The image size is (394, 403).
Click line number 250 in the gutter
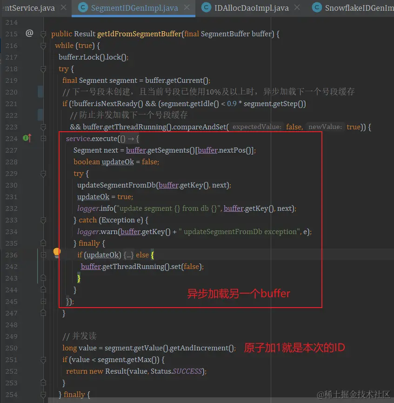tap(11, 348)
